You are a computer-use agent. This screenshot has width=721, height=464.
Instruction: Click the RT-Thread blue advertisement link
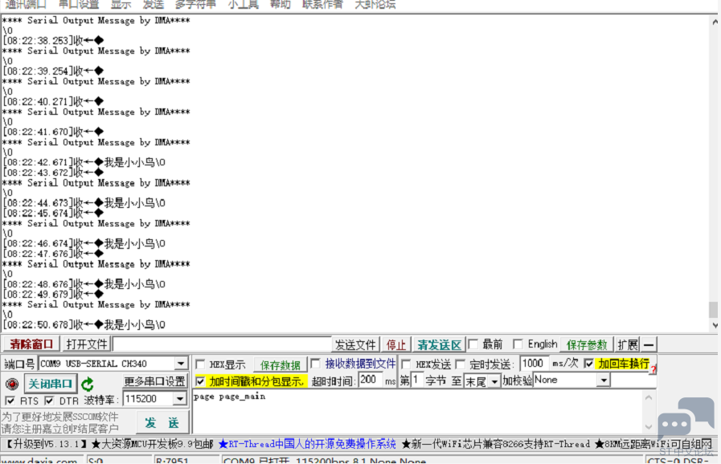click(x=306, y=444)
